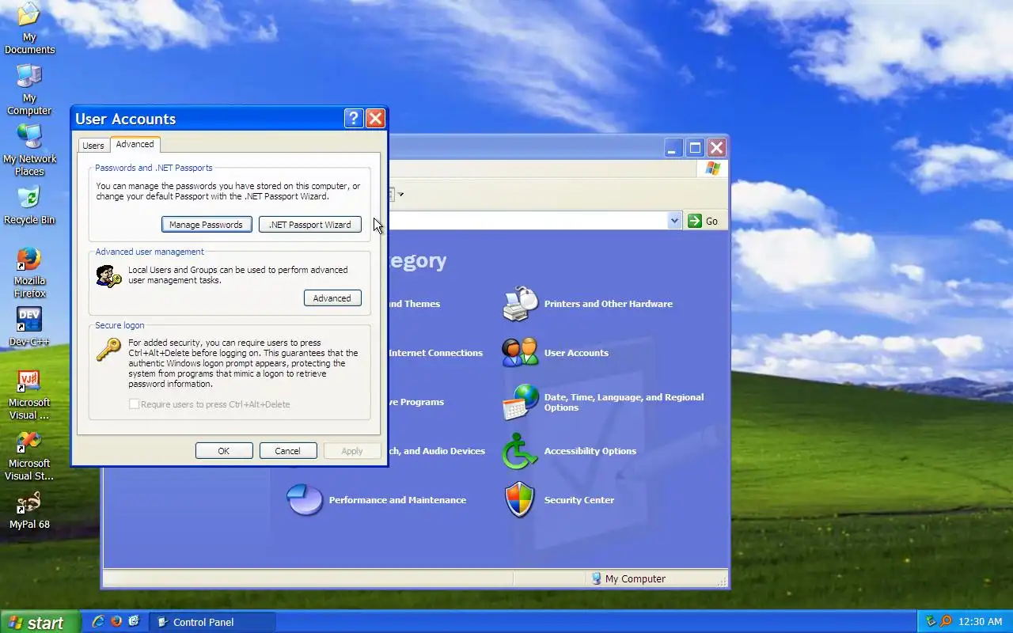Click the Secure logon key icon
This screenshot has height=633, width=1013.
108,350
